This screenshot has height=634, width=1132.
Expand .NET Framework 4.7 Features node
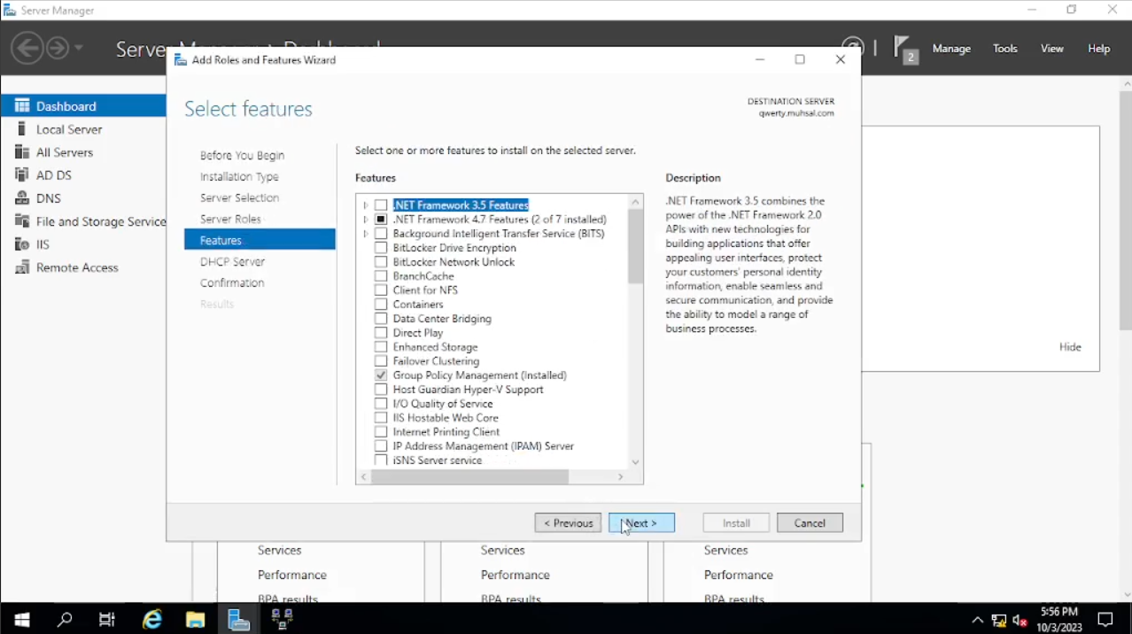coord(366,220)
